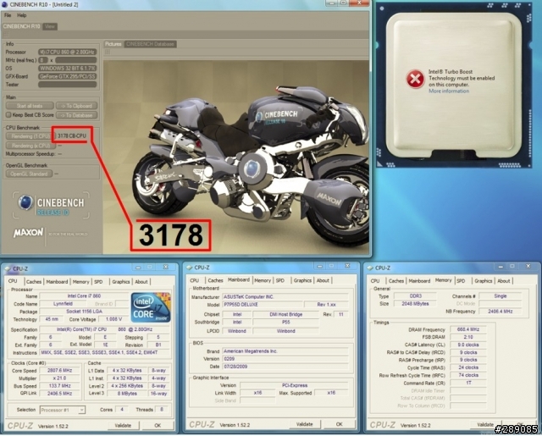Click the CPU-Z icon in the middle window title
Viewport: 542px width, 436px height.
pos(189,268)
